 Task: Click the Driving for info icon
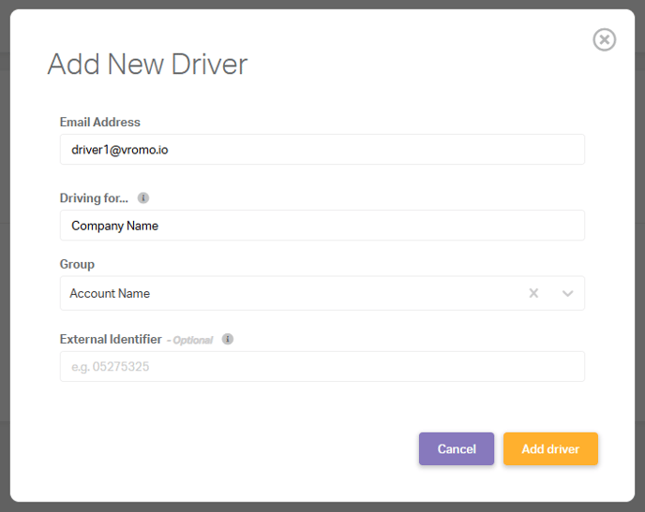coord(143,197)
